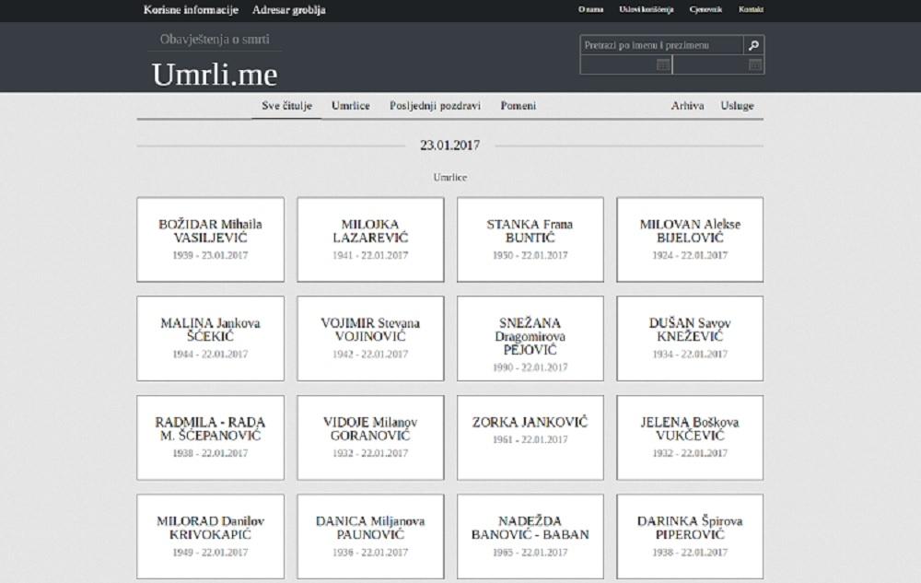This screenshot has width=921, height=583.
Task: Open Božidar Vasiljević obituary card
Action: point(210,239)
